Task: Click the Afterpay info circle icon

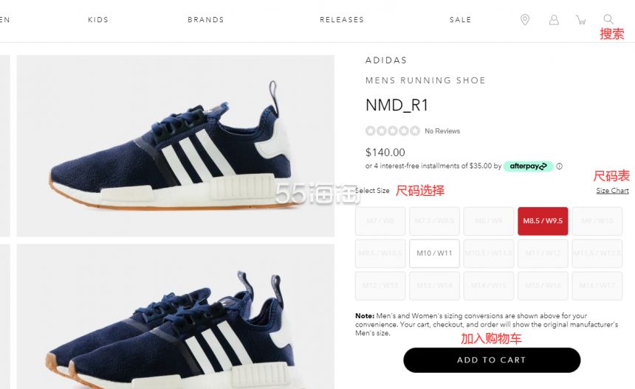Action: (x=559, y=166)
